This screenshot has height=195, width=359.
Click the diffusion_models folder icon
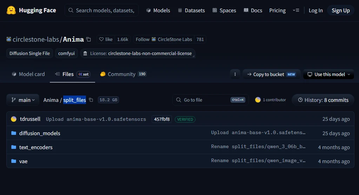[14, 133]
